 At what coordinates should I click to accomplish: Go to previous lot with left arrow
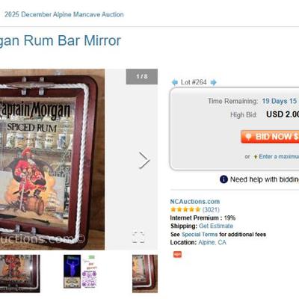pyautogui.click(x=174, y=82)
